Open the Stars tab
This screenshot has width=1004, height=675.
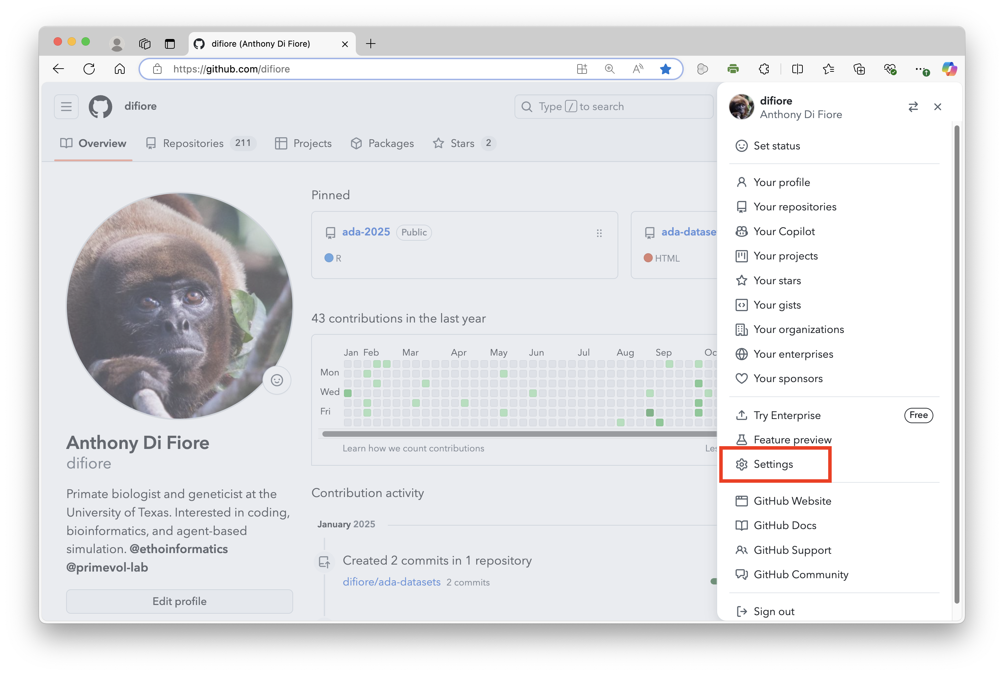click(x=462, y=143)
